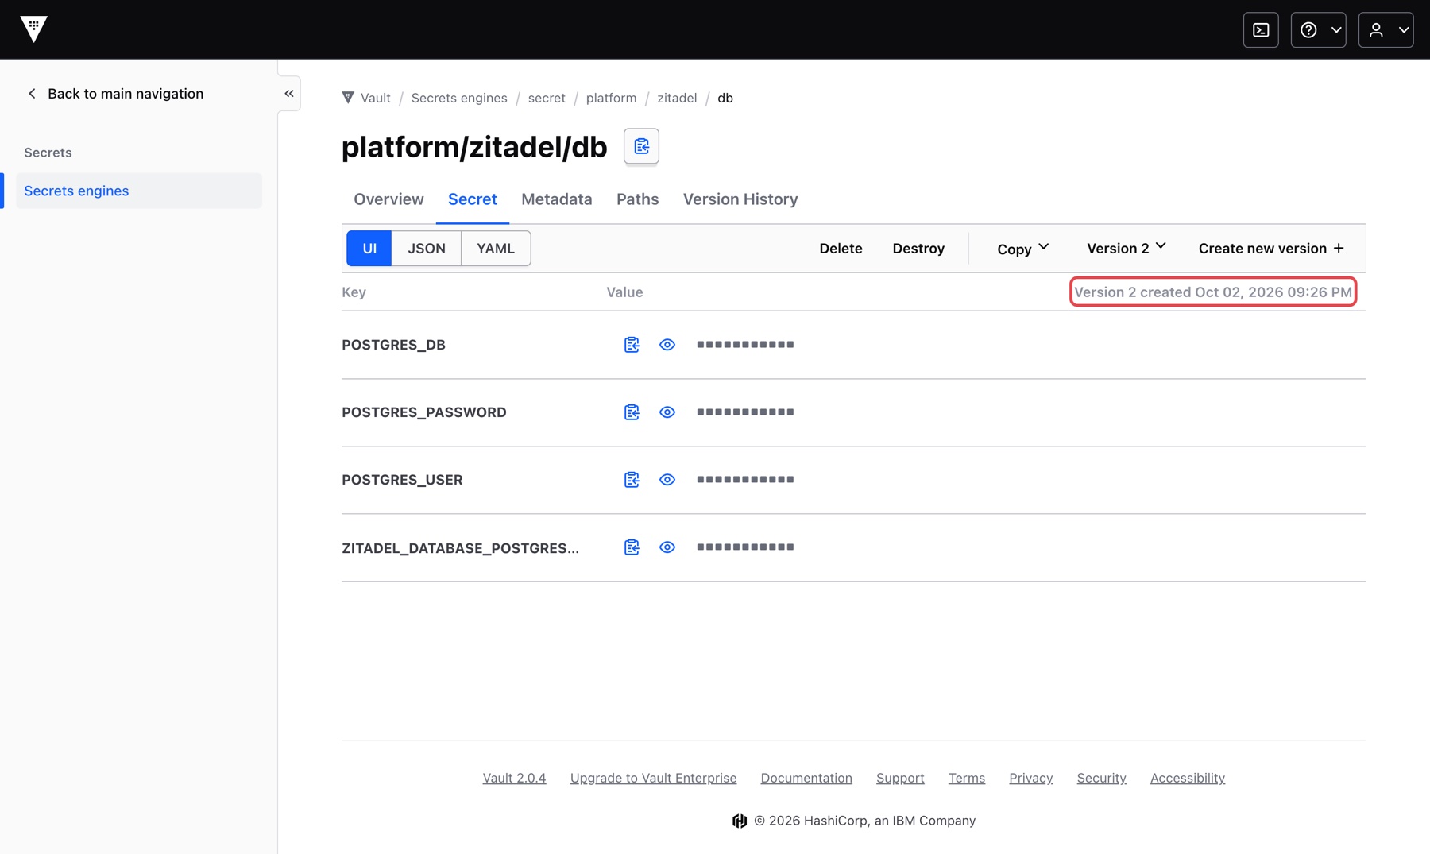Copy the secret path platform/zitadel/db

[x=641, y=146]
